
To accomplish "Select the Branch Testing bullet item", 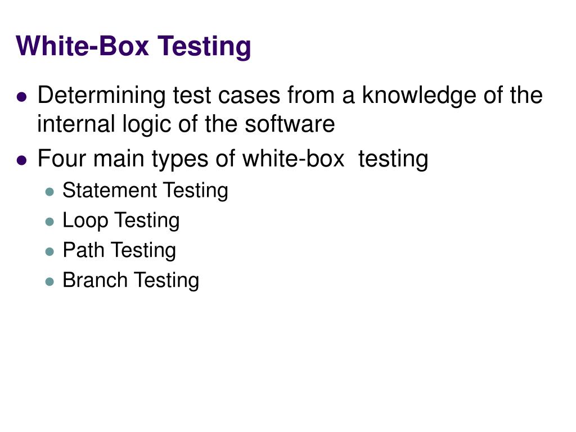I will point(130,280).
